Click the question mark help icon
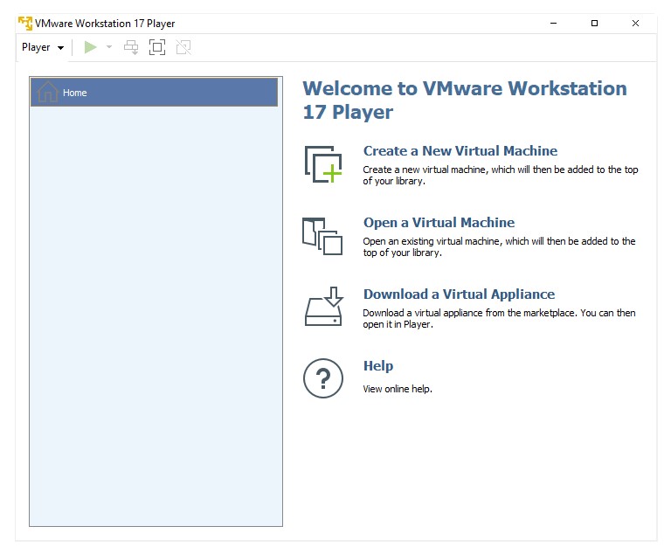 click(x=323, y=378)
